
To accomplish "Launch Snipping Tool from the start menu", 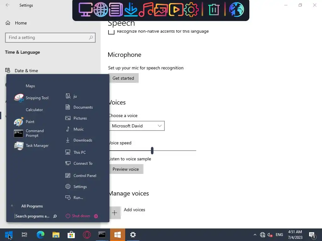I will (x=31, y=98).
